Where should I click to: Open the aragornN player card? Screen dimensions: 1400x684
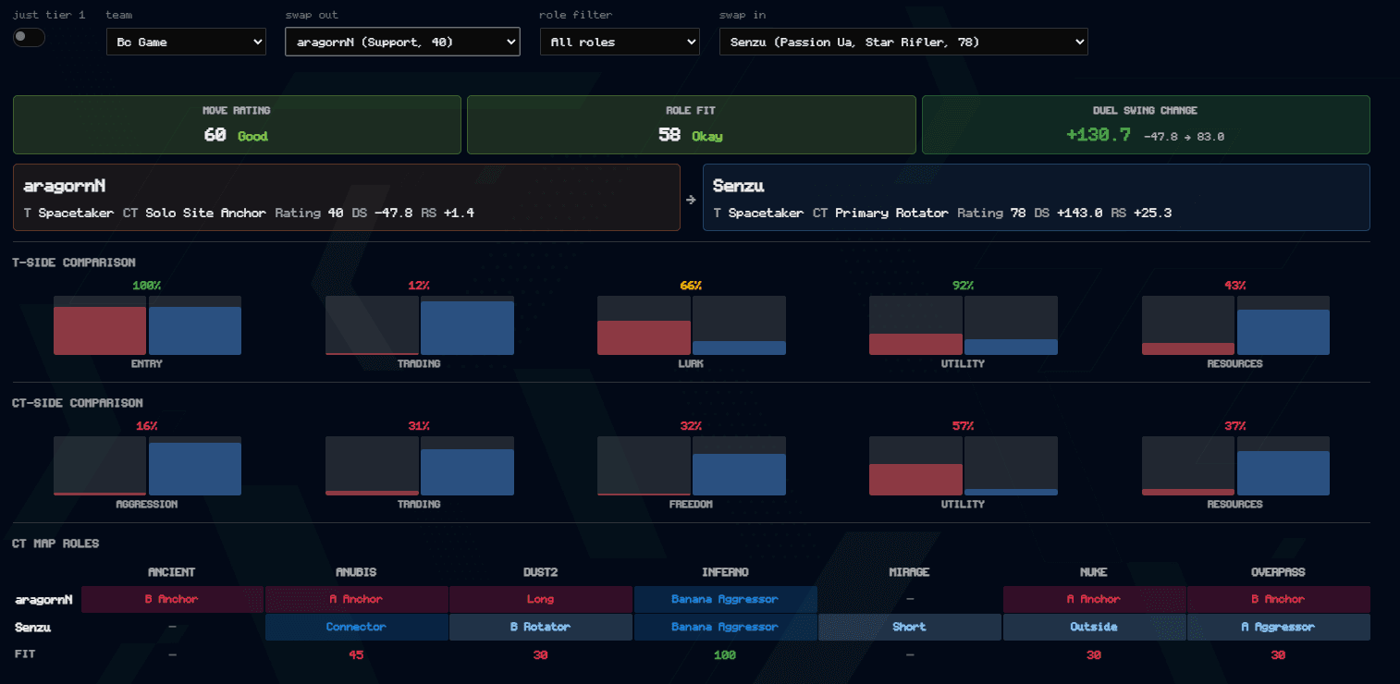click(x=347, y=197)
